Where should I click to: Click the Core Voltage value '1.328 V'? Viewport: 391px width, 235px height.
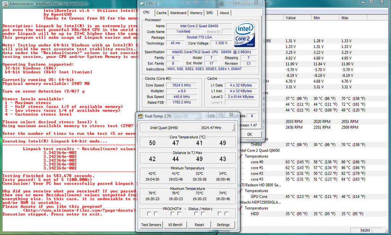pyautogui.click(x=221, y=43)
